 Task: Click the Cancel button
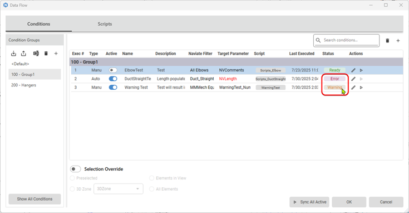pyautogui.click(x=386, y=202)
